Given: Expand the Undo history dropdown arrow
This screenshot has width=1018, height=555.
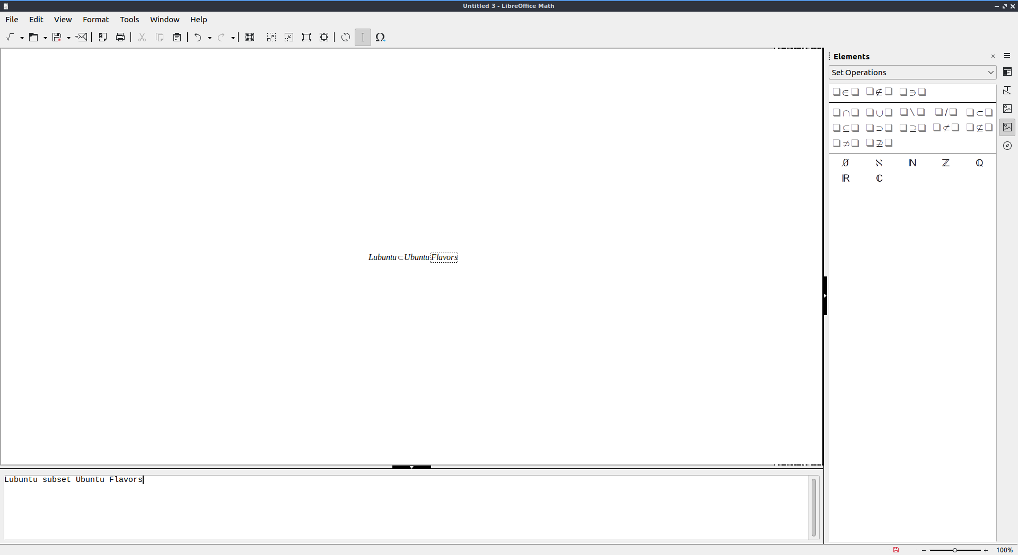Looking at the screenshot, I should [x=209, y=38].
